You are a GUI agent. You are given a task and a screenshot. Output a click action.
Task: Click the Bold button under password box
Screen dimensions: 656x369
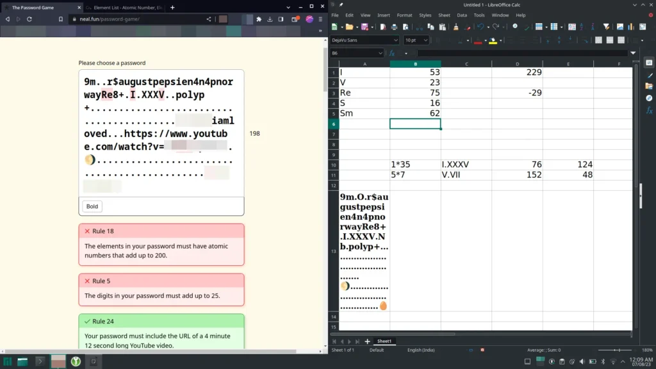[x=92, y=206]
